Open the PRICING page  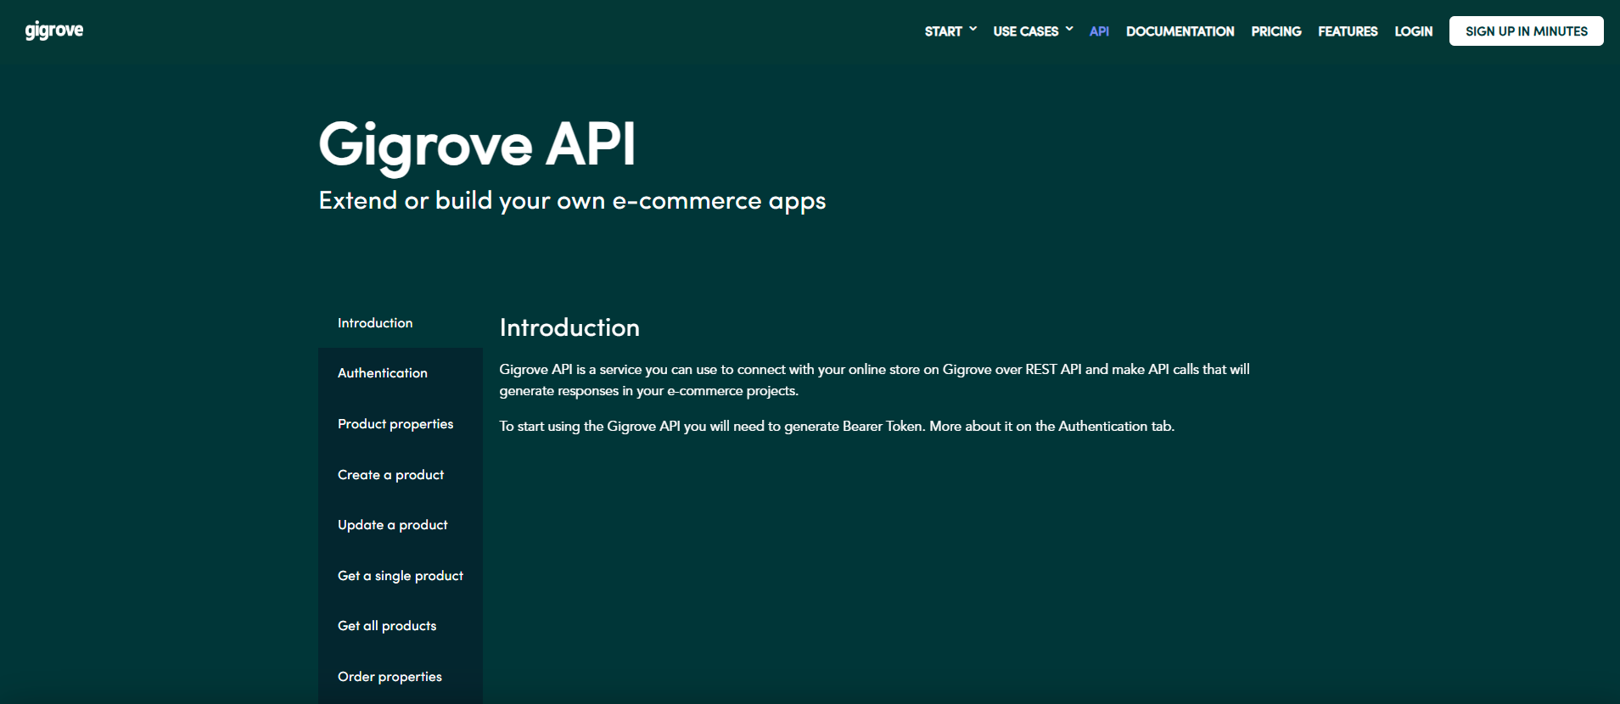pyautogui.click(x=1275, y=31)
